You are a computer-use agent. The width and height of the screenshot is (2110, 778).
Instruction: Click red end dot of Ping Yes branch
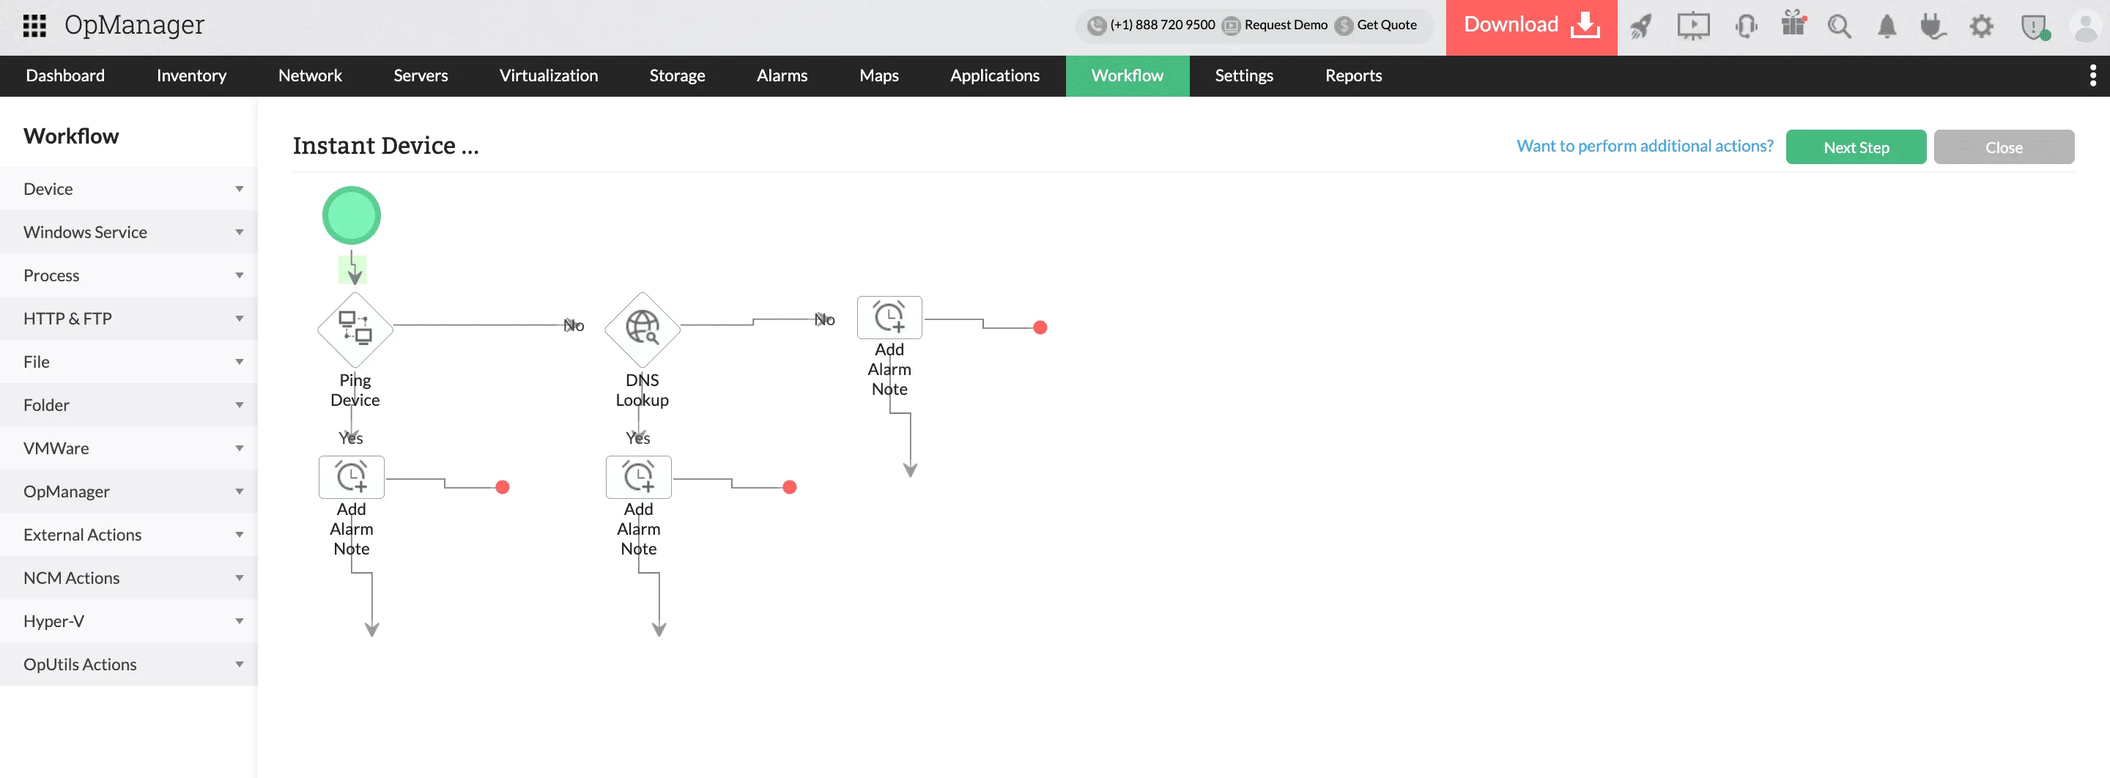pyautogui.click(x=503, y=487)
